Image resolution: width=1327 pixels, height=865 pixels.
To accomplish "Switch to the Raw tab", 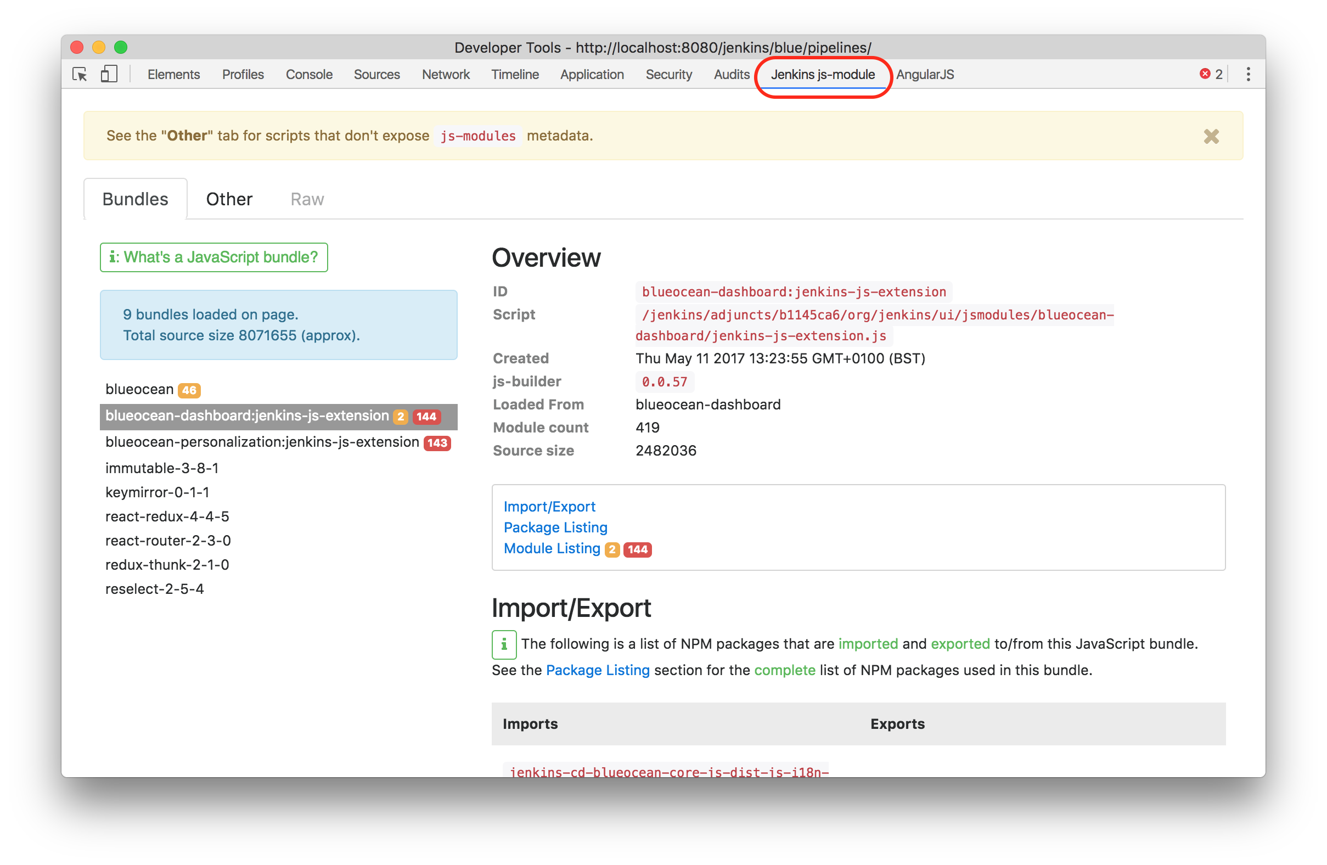I will (307, 199).
